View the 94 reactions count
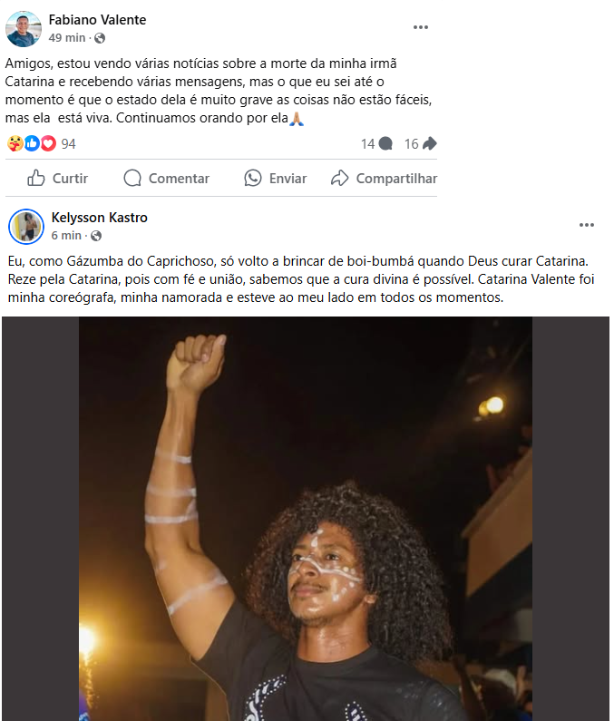Image resolution: width=614 pixels, height=721 pixels. click(68, 144)
